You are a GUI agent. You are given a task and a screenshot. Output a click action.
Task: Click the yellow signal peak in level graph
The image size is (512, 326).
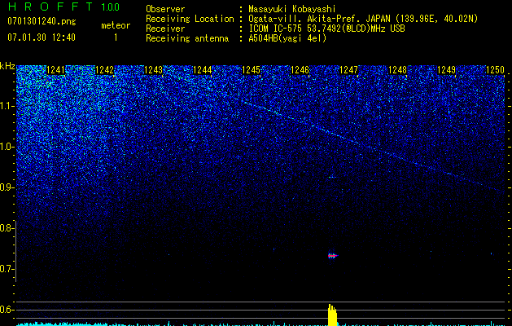point(332,315)
